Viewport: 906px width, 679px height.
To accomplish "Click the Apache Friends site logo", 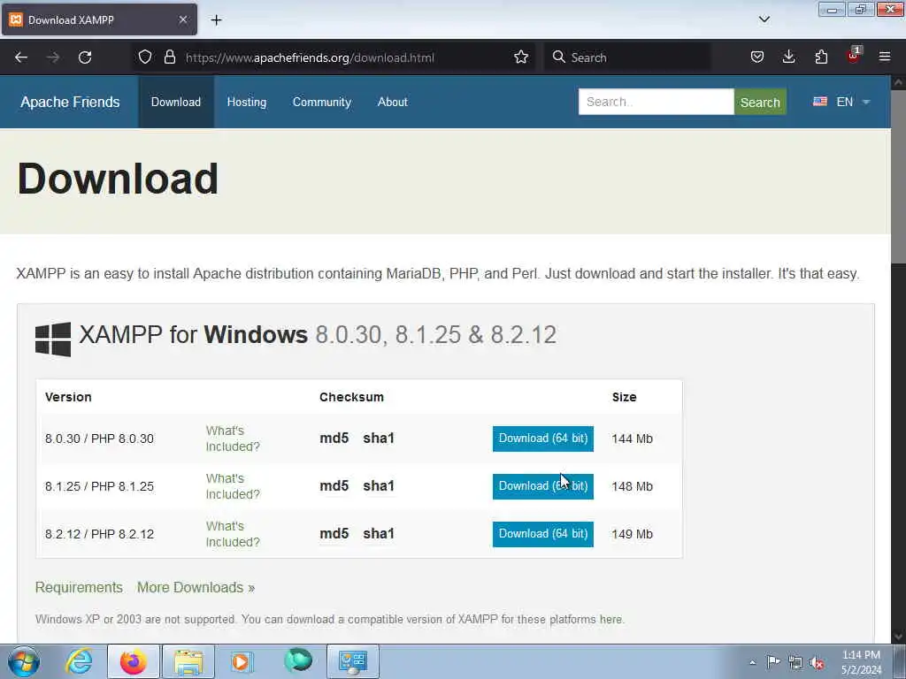I will (70, 102).
